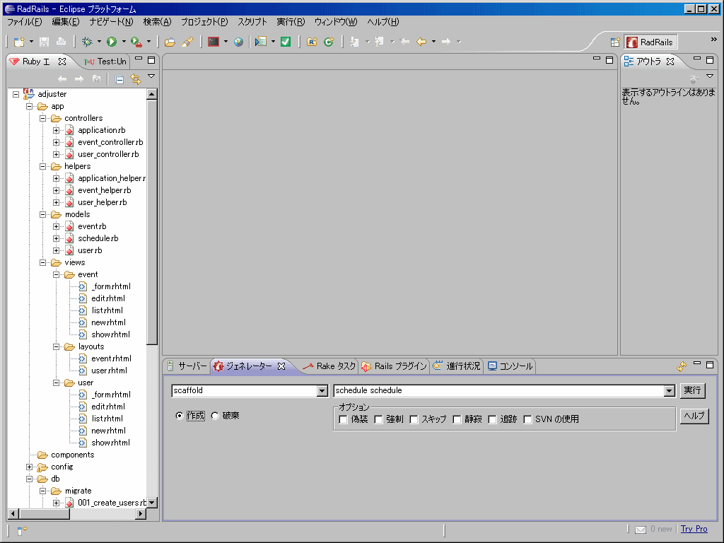Expand the config folder in the project tree
The image size is (724, 543).
click(29, 467)
